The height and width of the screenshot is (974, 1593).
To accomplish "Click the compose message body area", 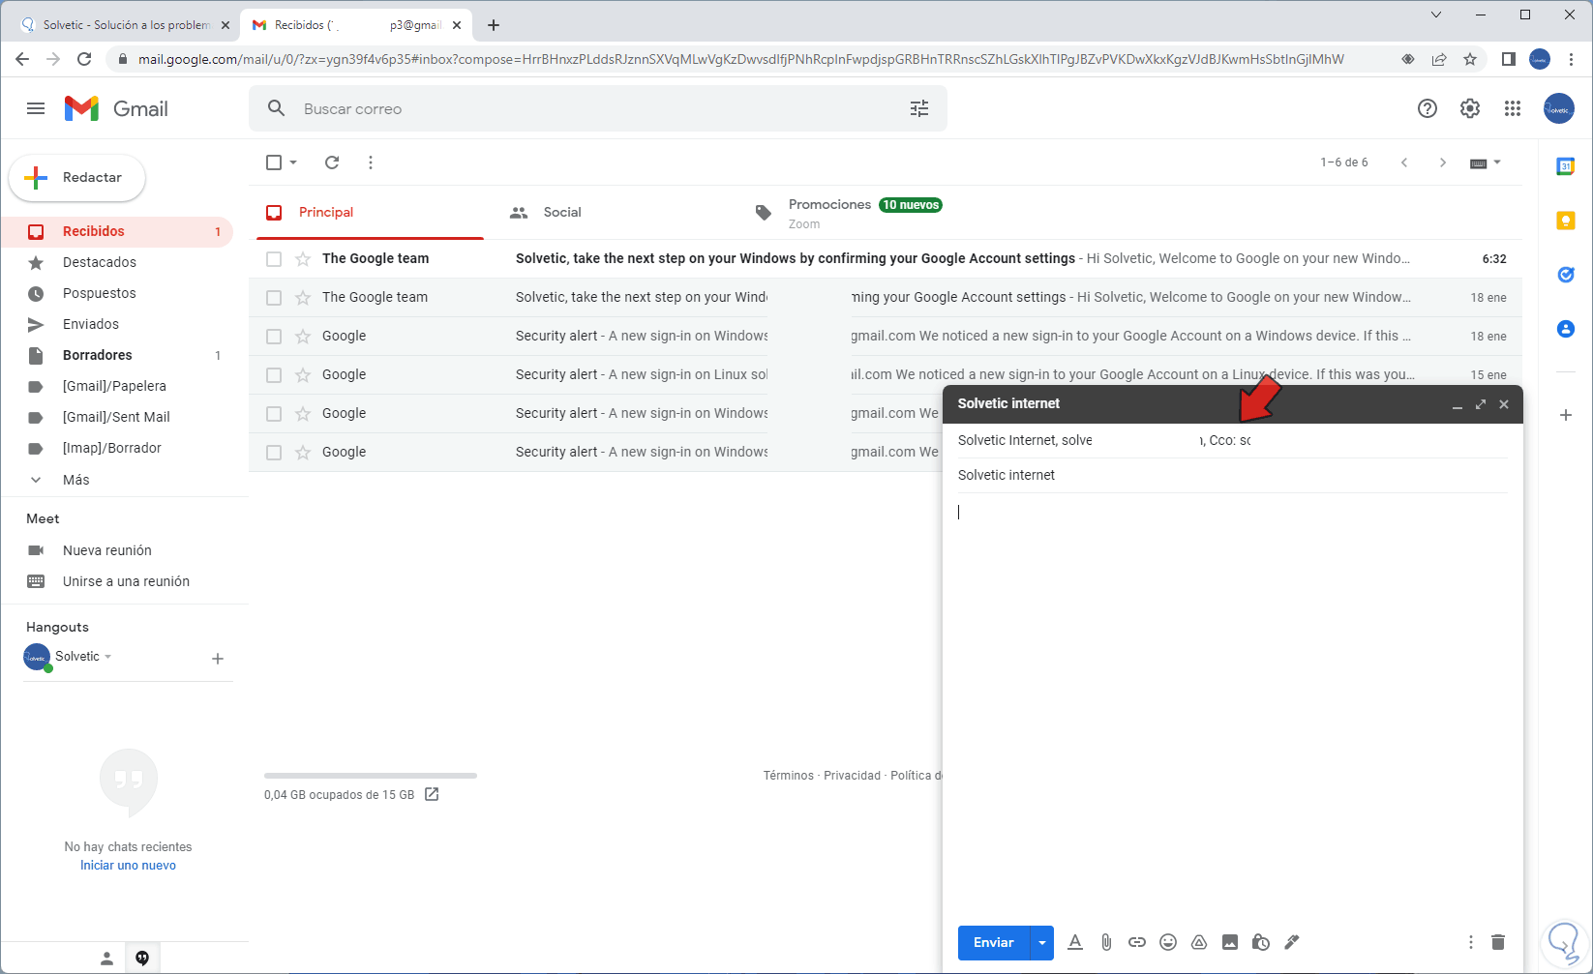I will click(x=1232, y=704).
